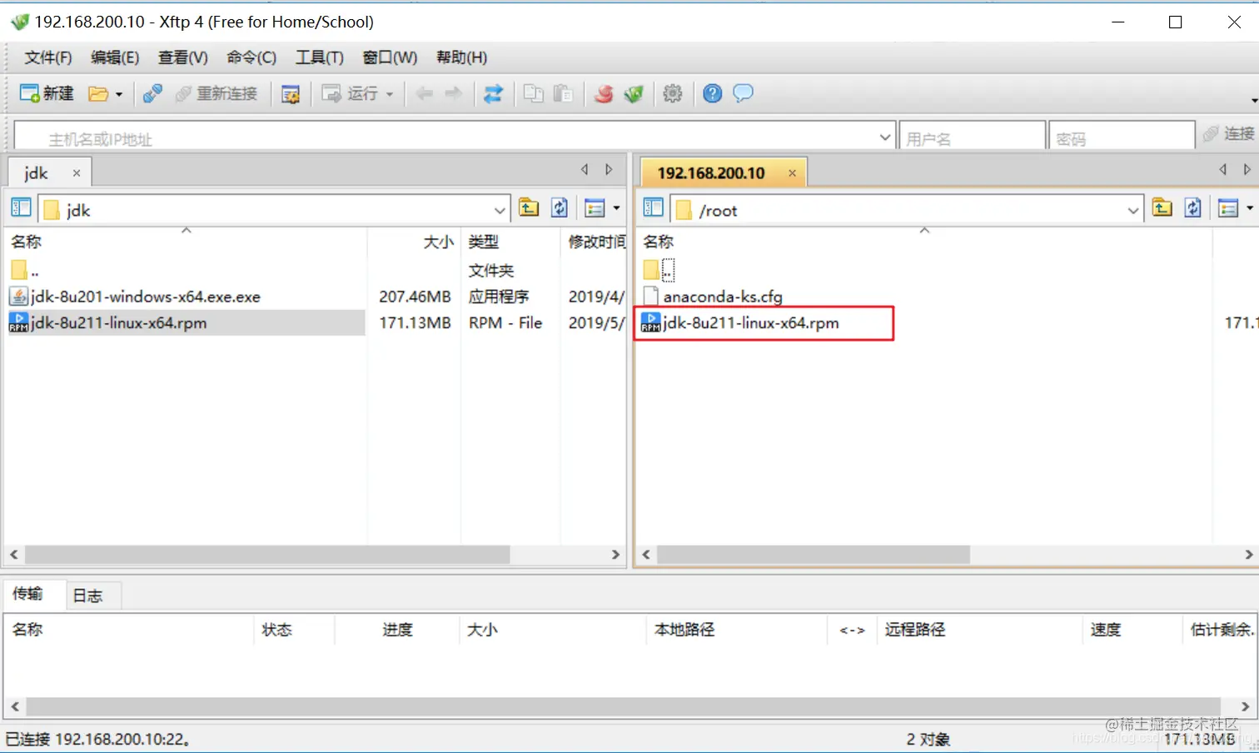
Task: Refresh the local jdk pane
Action: coord(560,207)
